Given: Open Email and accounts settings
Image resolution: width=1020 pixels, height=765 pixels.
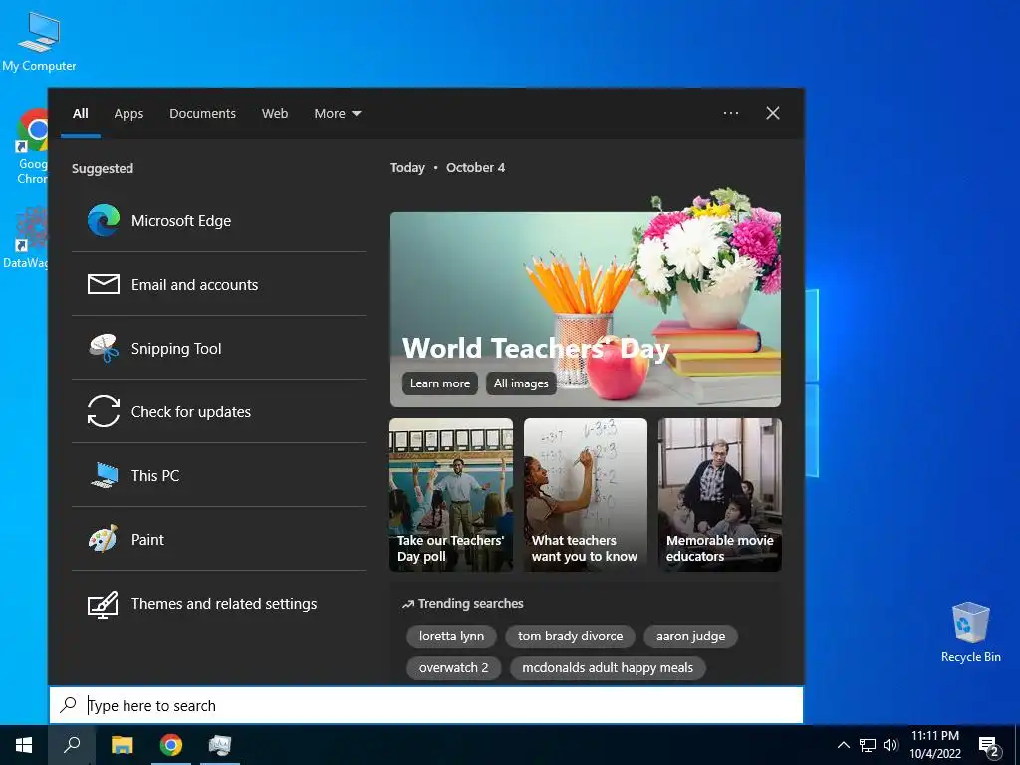Looking at the screenshot, I should click(x=218, y=284).
